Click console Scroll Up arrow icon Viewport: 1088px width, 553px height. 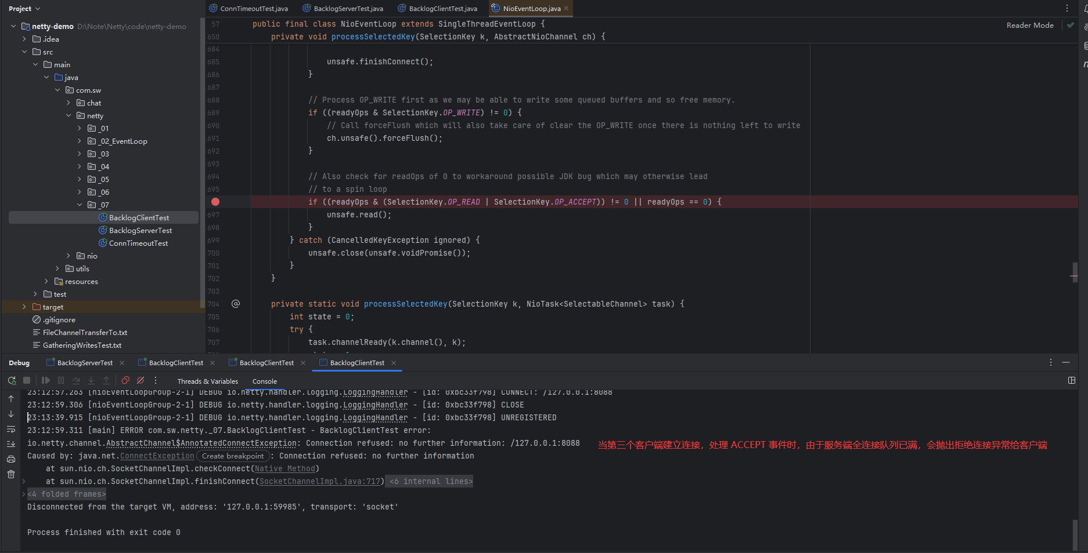click(x=11, y=399)
